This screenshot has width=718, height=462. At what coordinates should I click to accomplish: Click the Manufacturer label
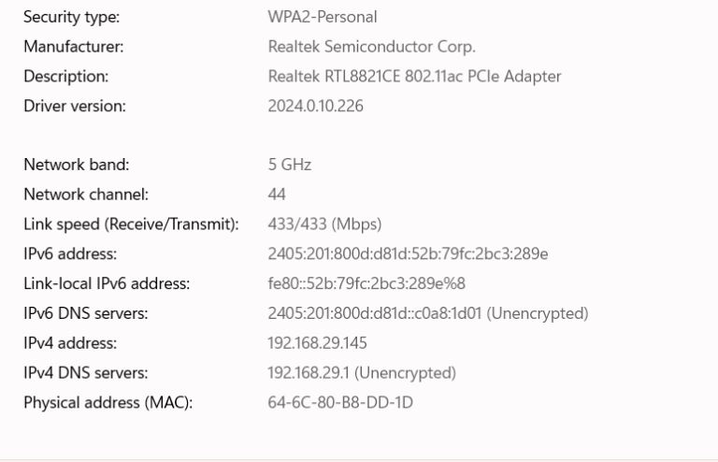tap(74, 47)
